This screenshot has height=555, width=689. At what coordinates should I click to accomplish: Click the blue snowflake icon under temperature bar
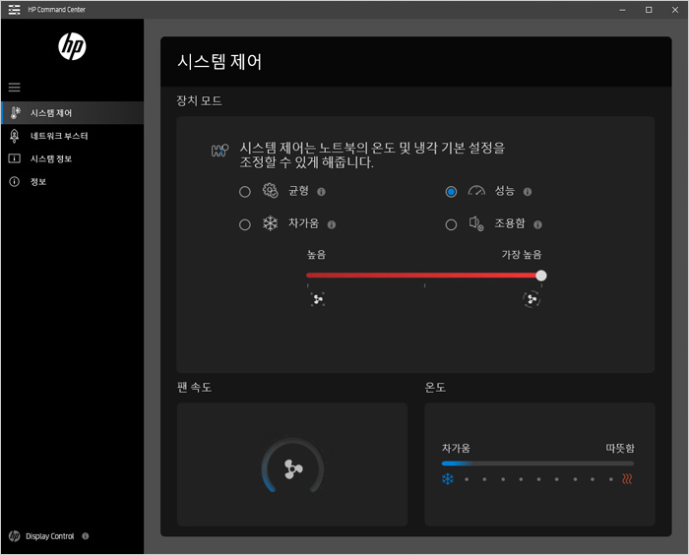447,479
